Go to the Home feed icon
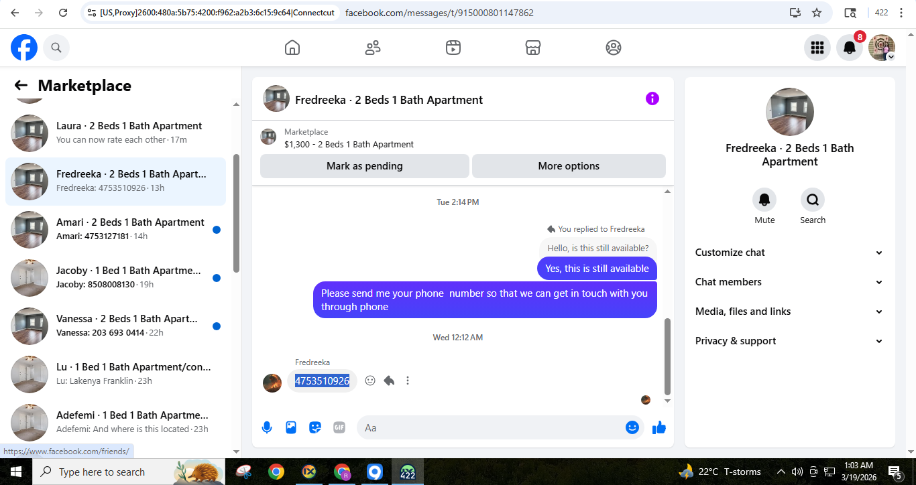This screenshot has width=916, height=485. click(x=292, y=48)
